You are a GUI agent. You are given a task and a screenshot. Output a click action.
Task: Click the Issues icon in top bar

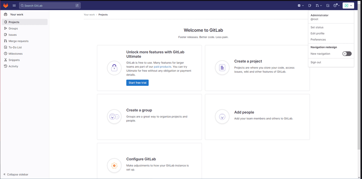point(310,5)
